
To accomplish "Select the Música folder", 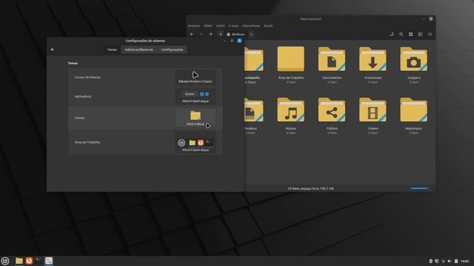I will point(291,110).
